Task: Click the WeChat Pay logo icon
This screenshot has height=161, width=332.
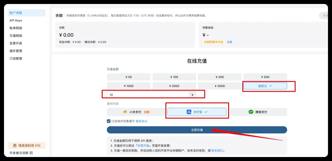Action: click(x=251, y=112)
